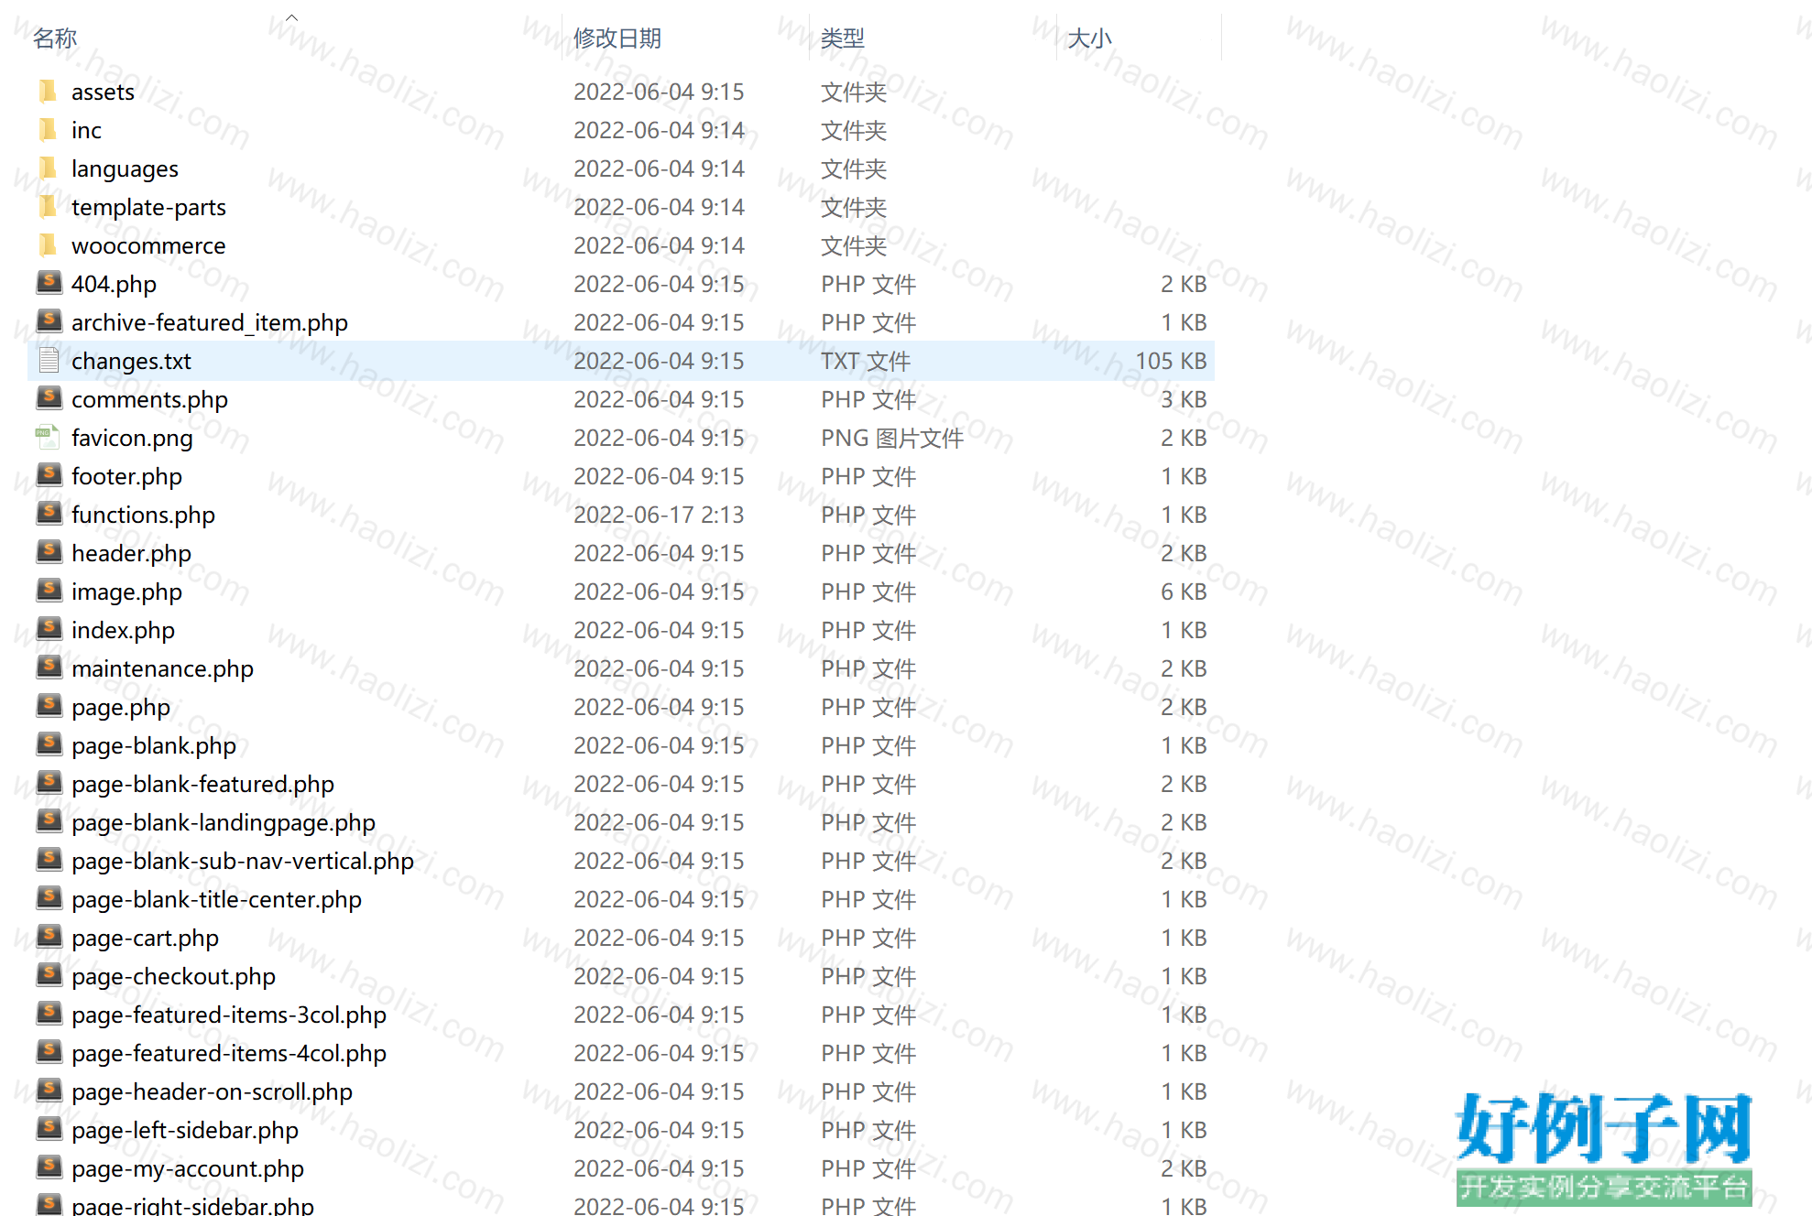Click the inc folder name
This screenshot has width=1812, height=1216.
(x=86, y=130)
